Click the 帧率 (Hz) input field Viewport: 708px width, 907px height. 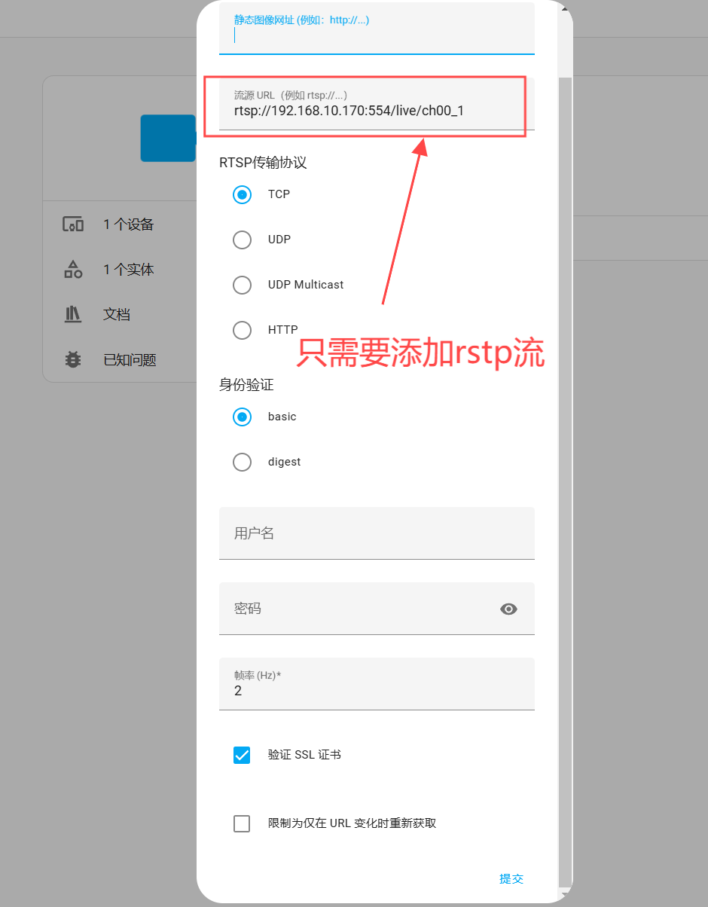tap(377, 690)
